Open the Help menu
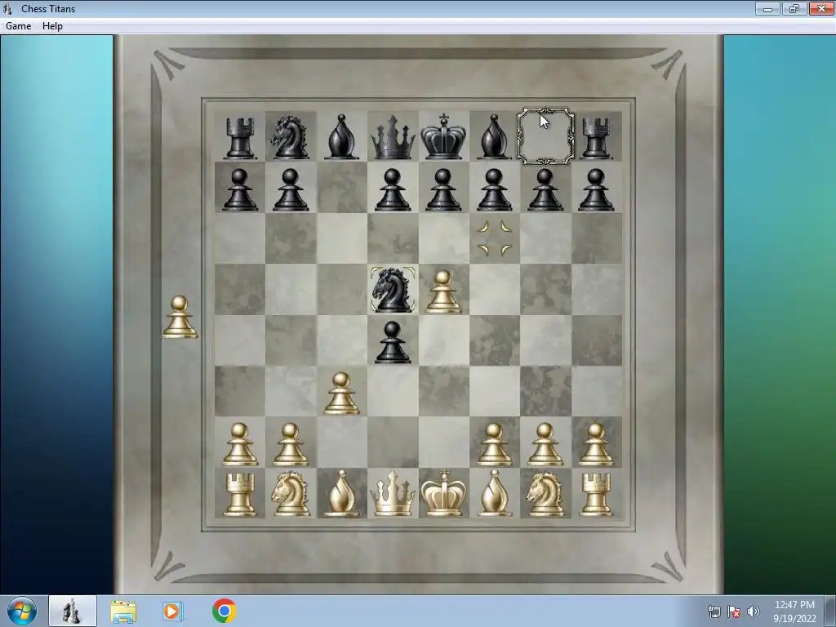 tap(52, 26)
